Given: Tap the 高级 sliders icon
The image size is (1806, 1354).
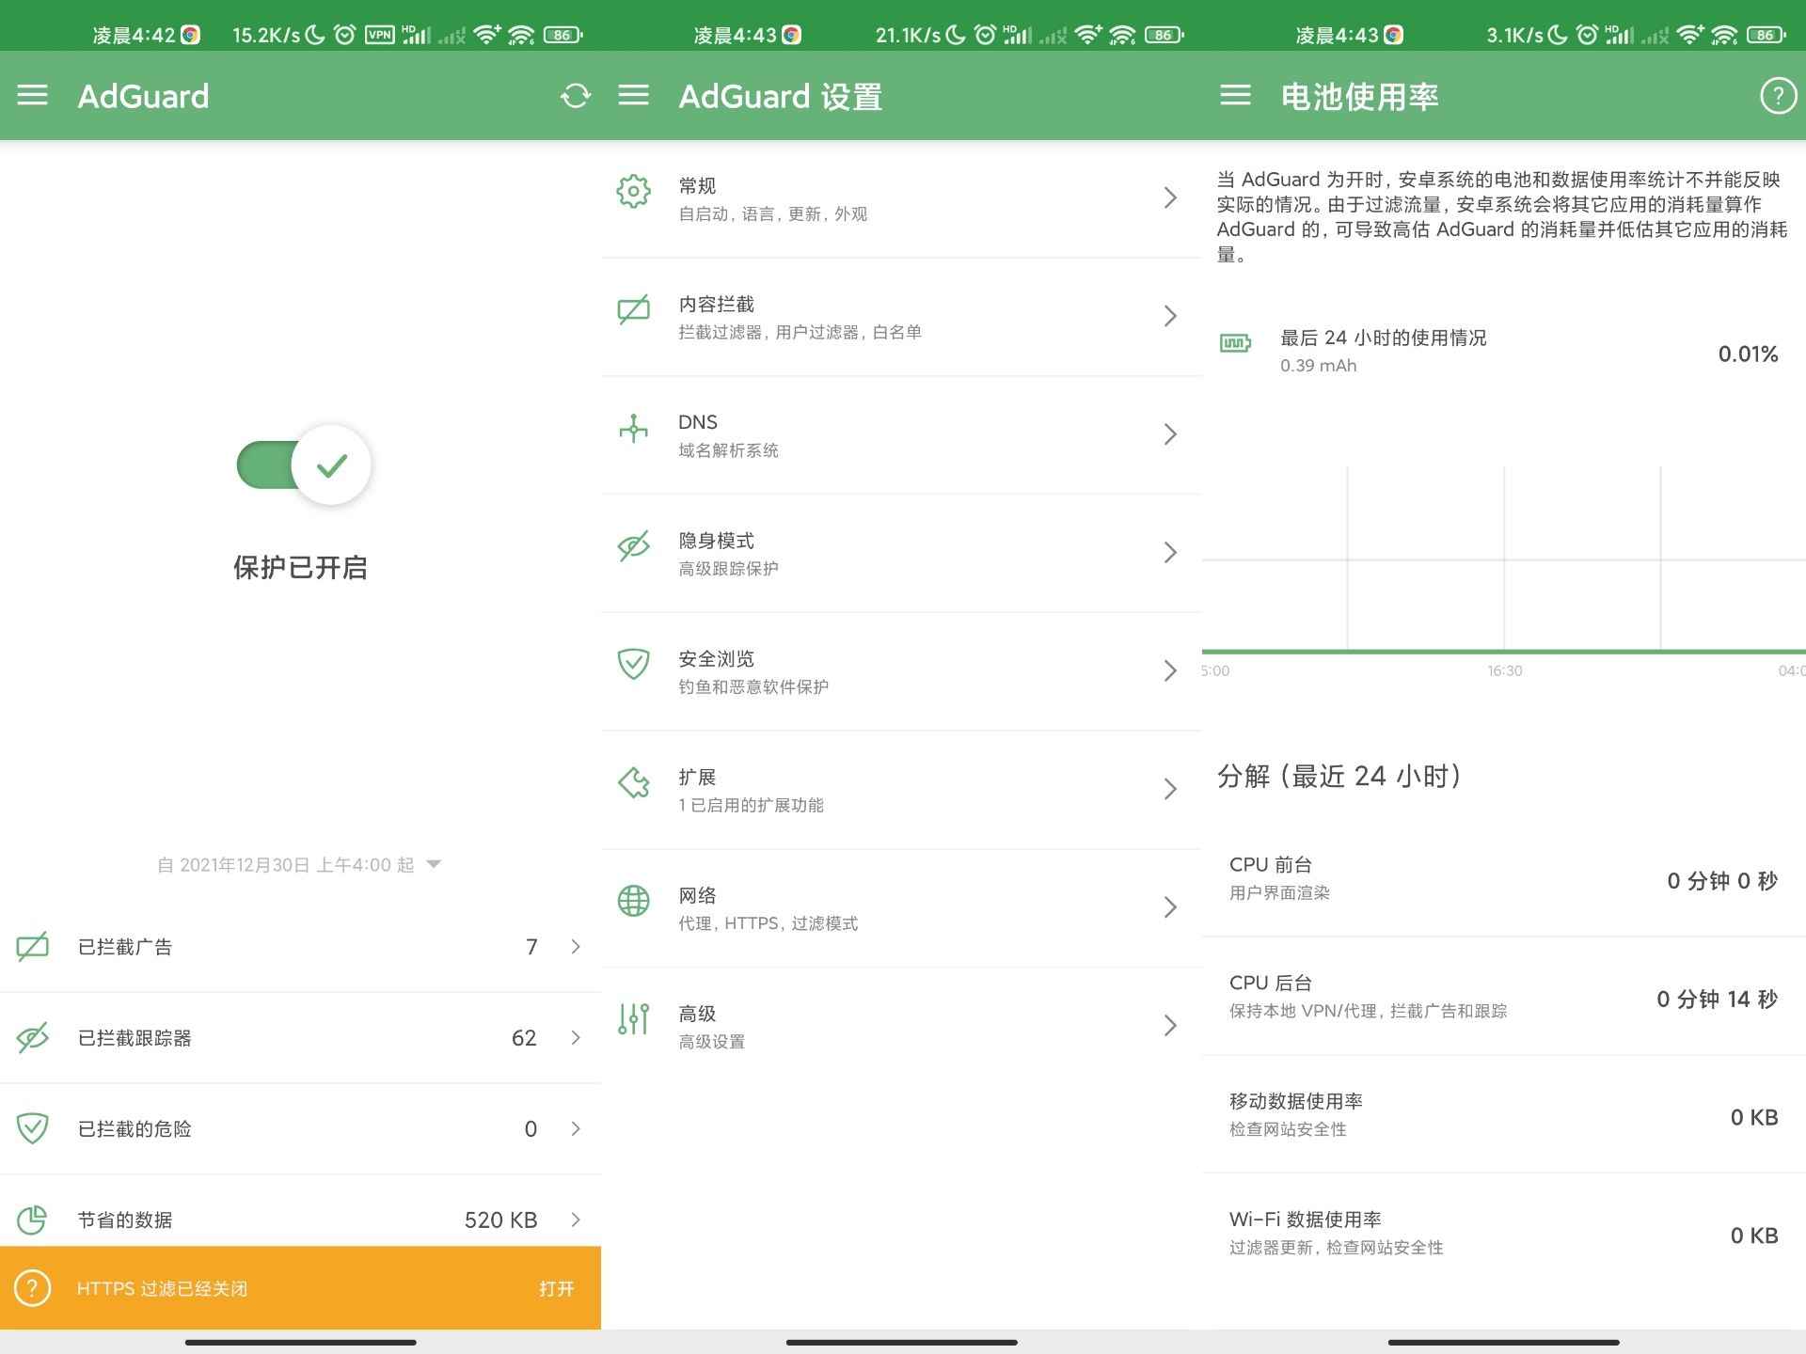Looking at the screenshot, I should pos(633,1019).
